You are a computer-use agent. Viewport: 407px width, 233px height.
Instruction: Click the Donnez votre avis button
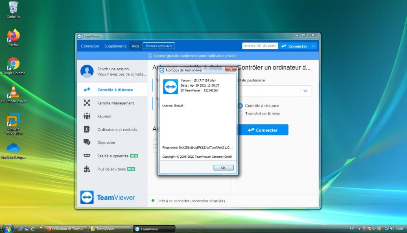pos(159,46)
